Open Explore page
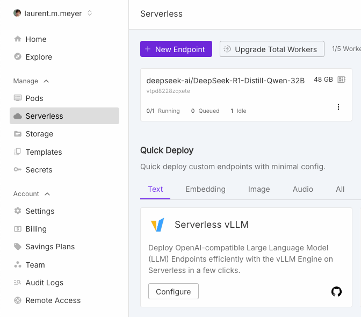Viewport: 361px width, 317px height. pos(39,57)
